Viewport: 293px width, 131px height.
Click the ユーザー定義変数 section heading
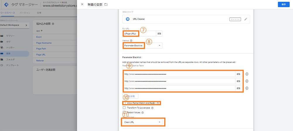pyautogui.click(x=46, y=70)
